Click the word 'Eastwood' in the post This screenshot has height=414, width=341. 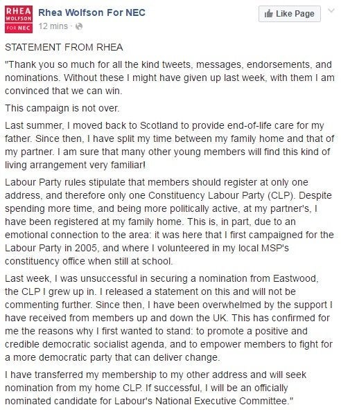295,278
